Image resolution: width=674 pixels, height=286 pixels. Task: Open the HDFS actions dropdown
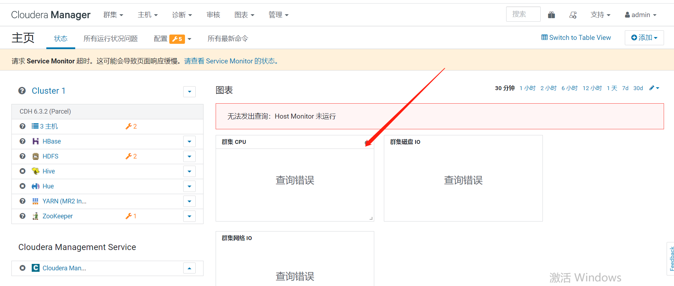[x=189, y=156]
